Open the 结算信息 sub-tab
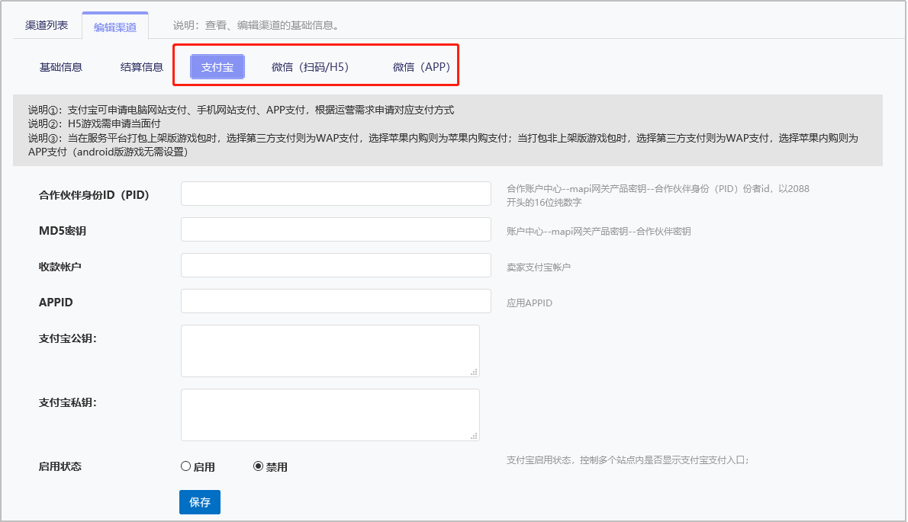This screenshot has width=908, height=522. pos(142,67)
